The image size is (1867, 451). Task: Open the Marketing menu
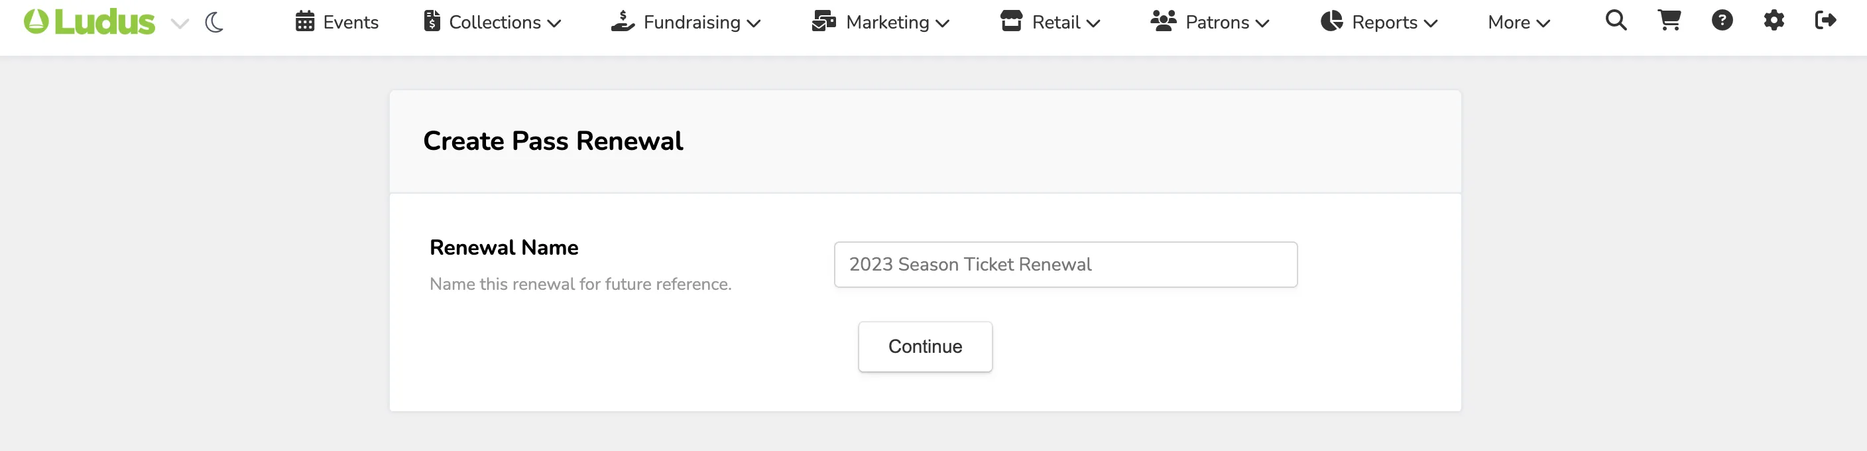(x=880, y=22)
